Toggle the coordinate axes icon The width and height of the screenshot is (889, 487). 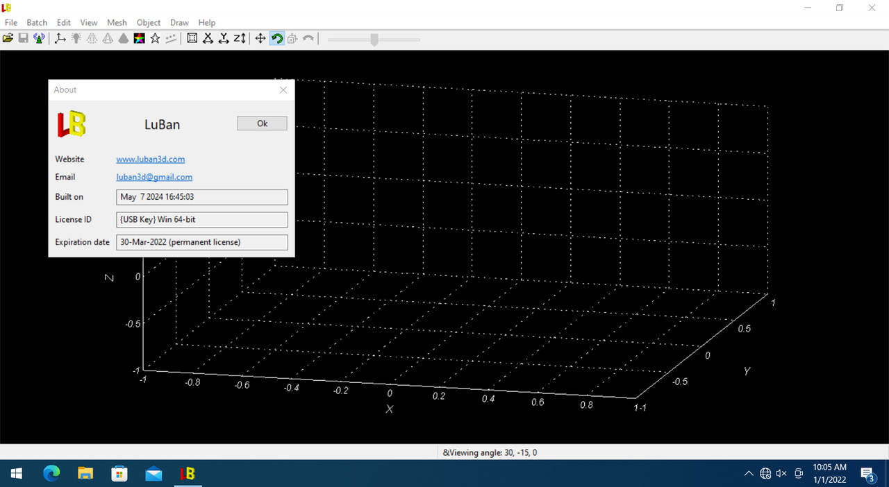tap(60, 39)
